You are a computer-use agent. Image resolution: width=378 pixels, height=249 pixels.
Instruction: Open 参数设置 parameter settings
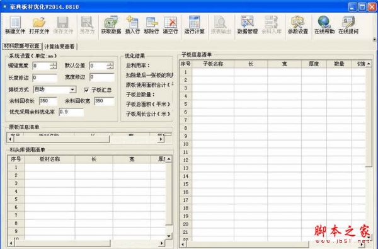point(298,25)
